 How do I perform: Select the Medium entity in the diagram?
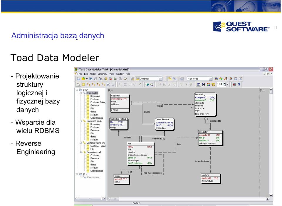210,178
